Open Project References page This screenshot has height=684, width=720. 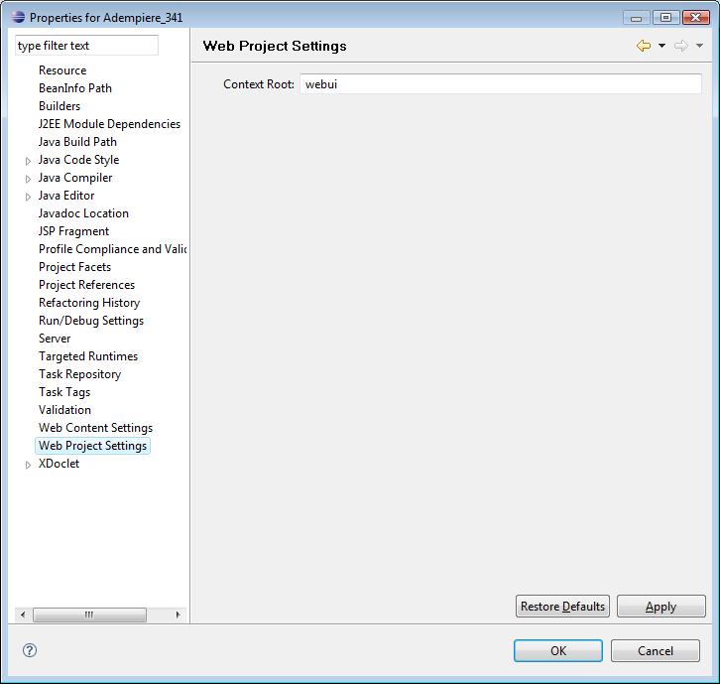pyautogui.click(x=86, y=285)
